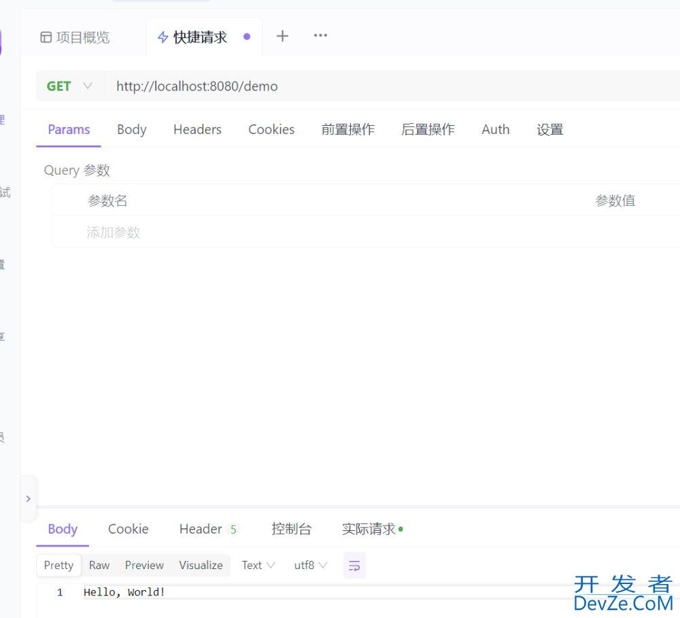Select the response Body tab
Screen dimensions: 680x618
[63, 529]
